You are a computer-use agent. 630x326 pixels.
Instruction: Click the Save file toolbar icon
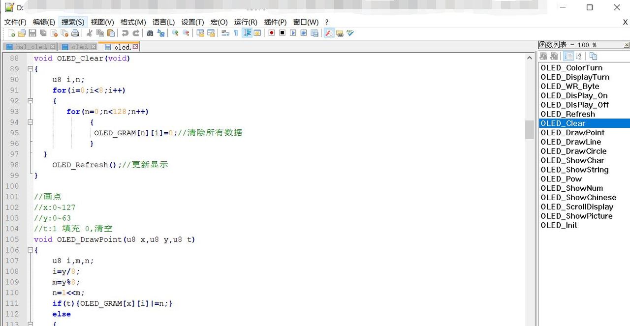tap(32, 33)
